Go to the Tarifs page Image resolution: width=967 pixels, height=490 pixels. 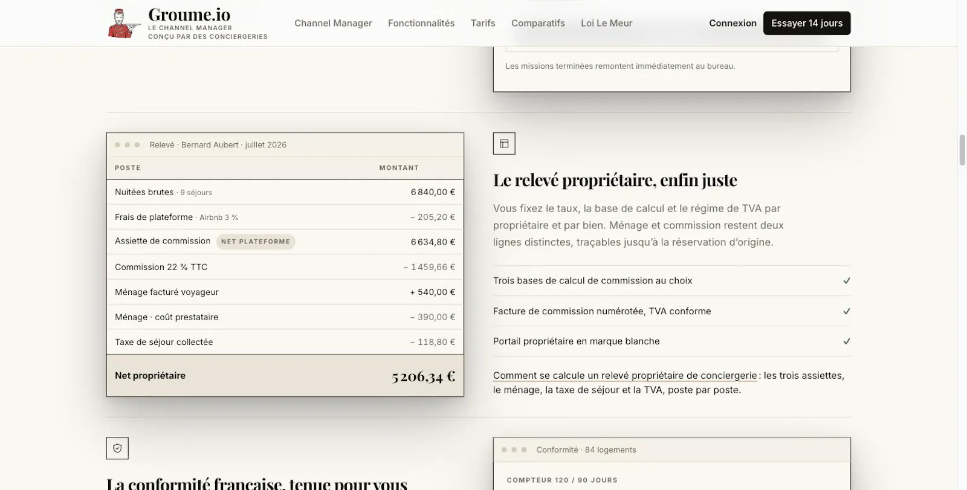[x=483, y=23]
